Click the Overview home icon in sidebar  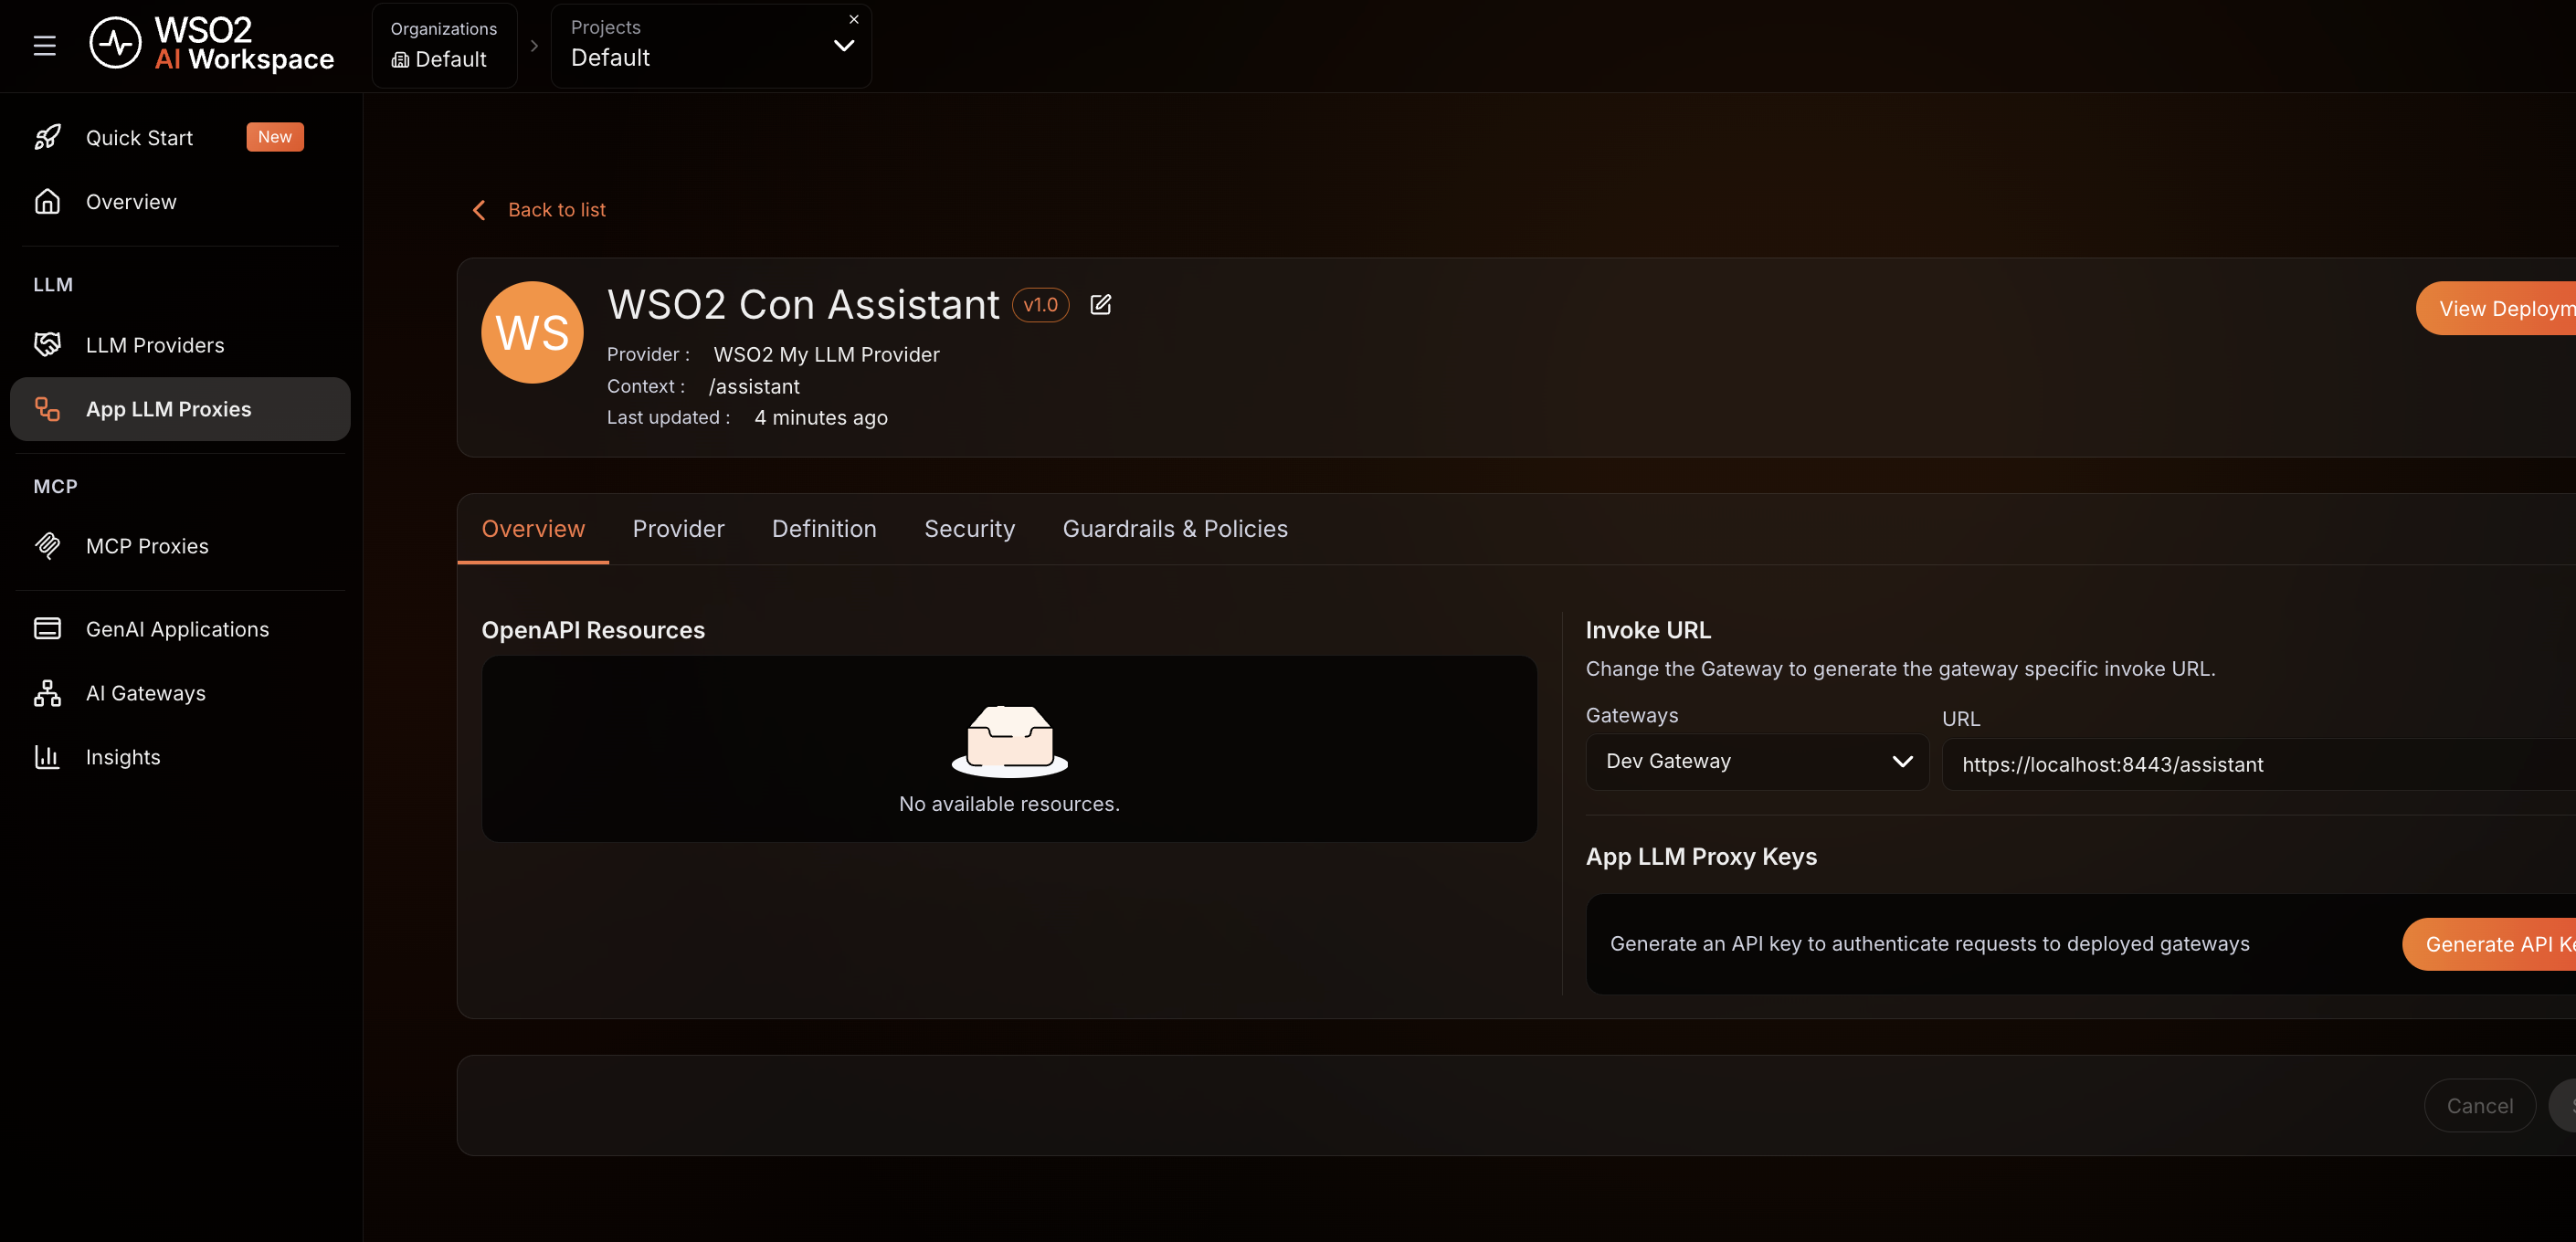click(47, 202)
